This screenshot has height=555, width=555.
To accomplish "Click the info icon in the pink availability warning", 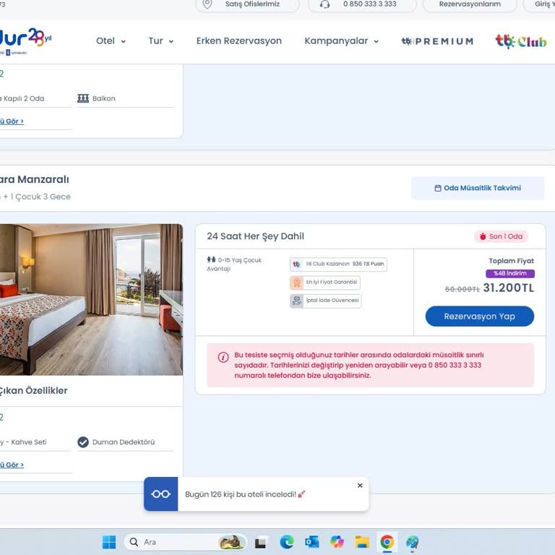I will click(223, 357).
